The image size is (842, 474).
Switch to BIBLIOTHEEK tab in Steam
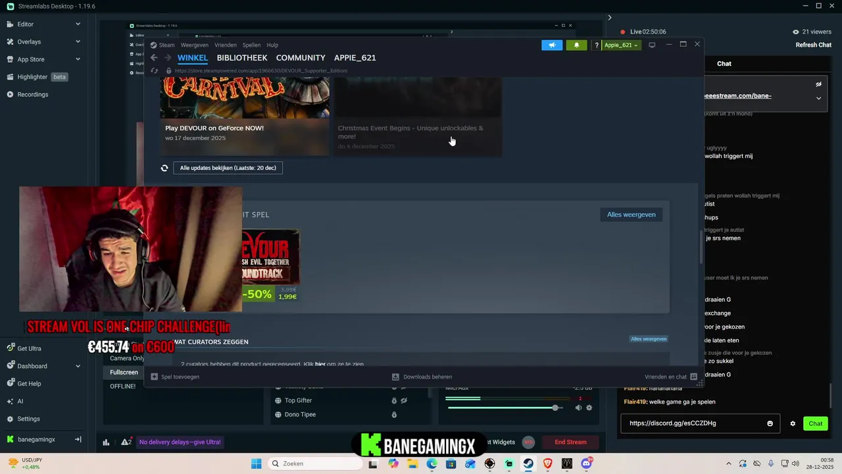[242, 58]
